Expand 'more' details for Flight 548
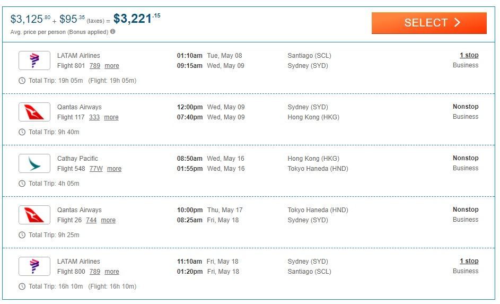Viewport: 500px width, 304px height. 114,169
